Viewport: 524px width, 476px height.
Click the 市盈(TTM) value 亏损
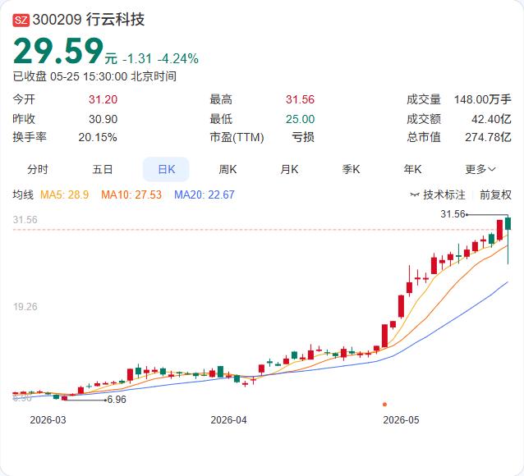point(303,137)
